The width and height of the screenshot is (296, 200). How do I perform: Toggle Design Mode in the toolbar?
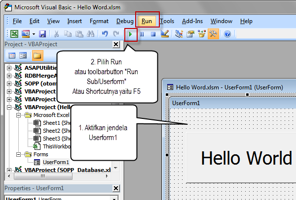point(165,34)
